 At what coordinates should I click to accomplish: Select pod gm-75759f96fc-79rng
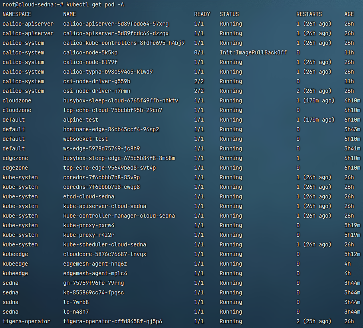pyautogui.click(x=93, y=283)
